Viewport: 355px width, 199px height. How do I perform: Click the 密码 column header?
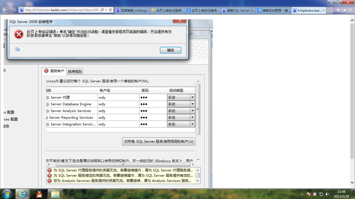153,90
